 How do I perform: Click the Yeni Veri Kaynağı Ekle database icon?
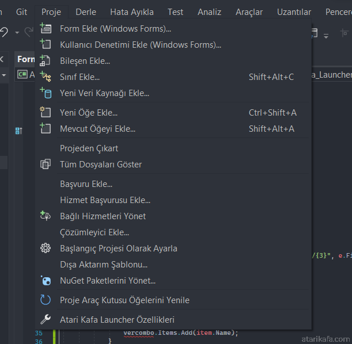pos(46,93)
